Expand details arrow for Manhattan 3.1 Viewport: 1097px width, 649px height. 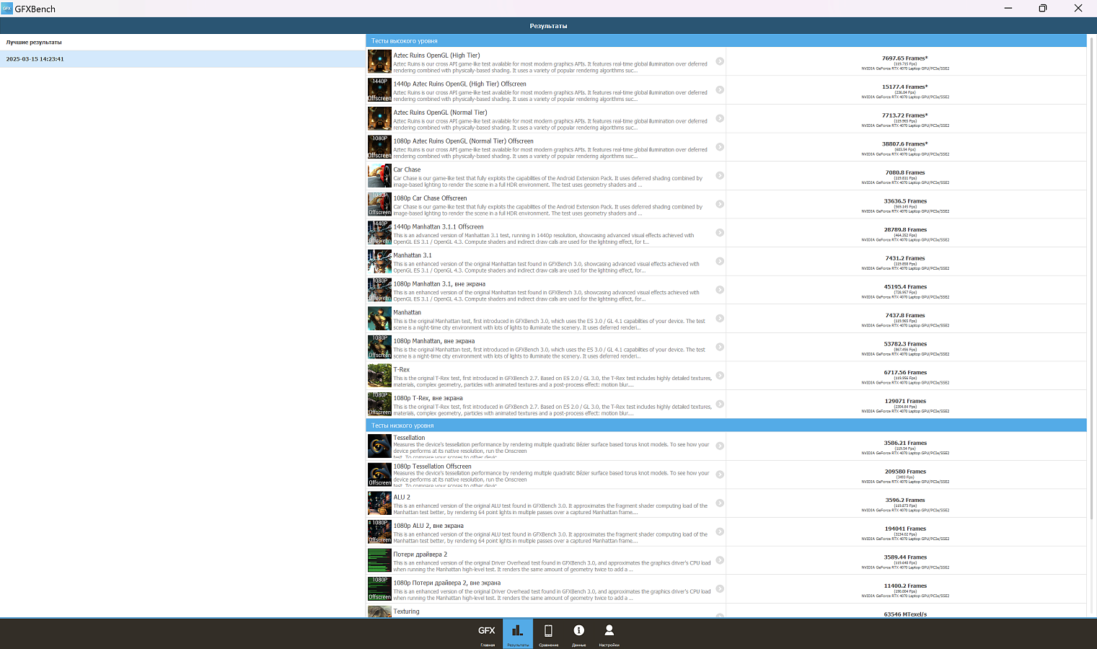[720, 261]
